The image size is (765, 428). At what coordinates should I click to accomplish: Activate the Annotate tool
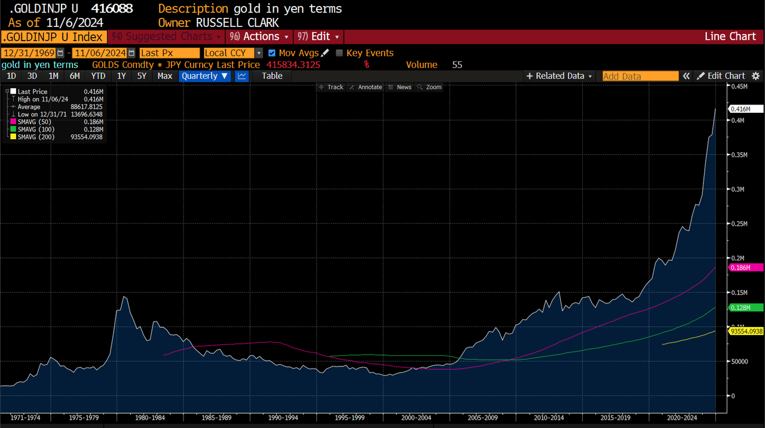point(365,87)
